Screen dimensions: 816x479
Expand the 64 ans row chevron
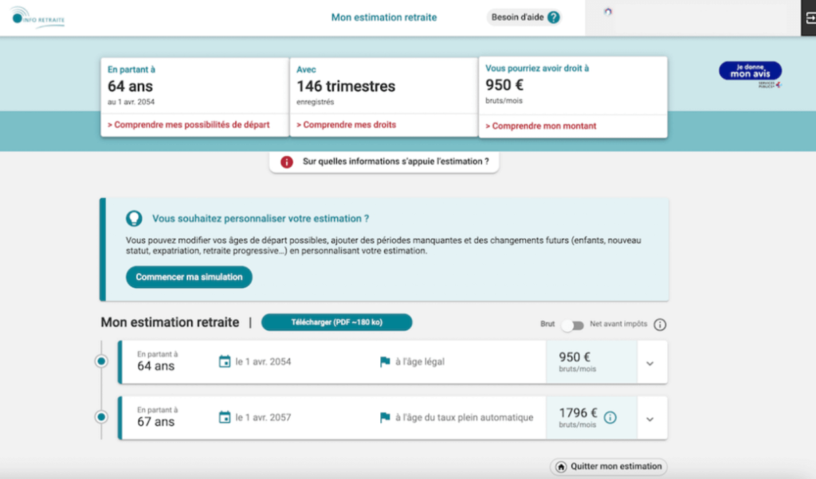650,364
